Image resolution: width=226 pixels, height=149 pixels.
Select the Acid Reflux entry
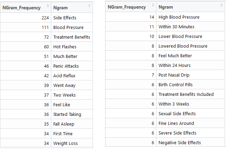click(x=64, y=76)
